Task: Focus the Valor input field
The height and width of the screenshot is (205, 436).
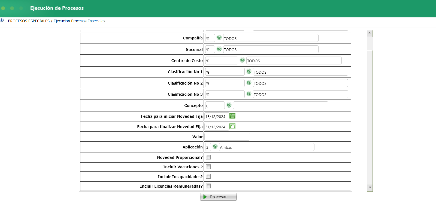Action: [x=227, y=136]
